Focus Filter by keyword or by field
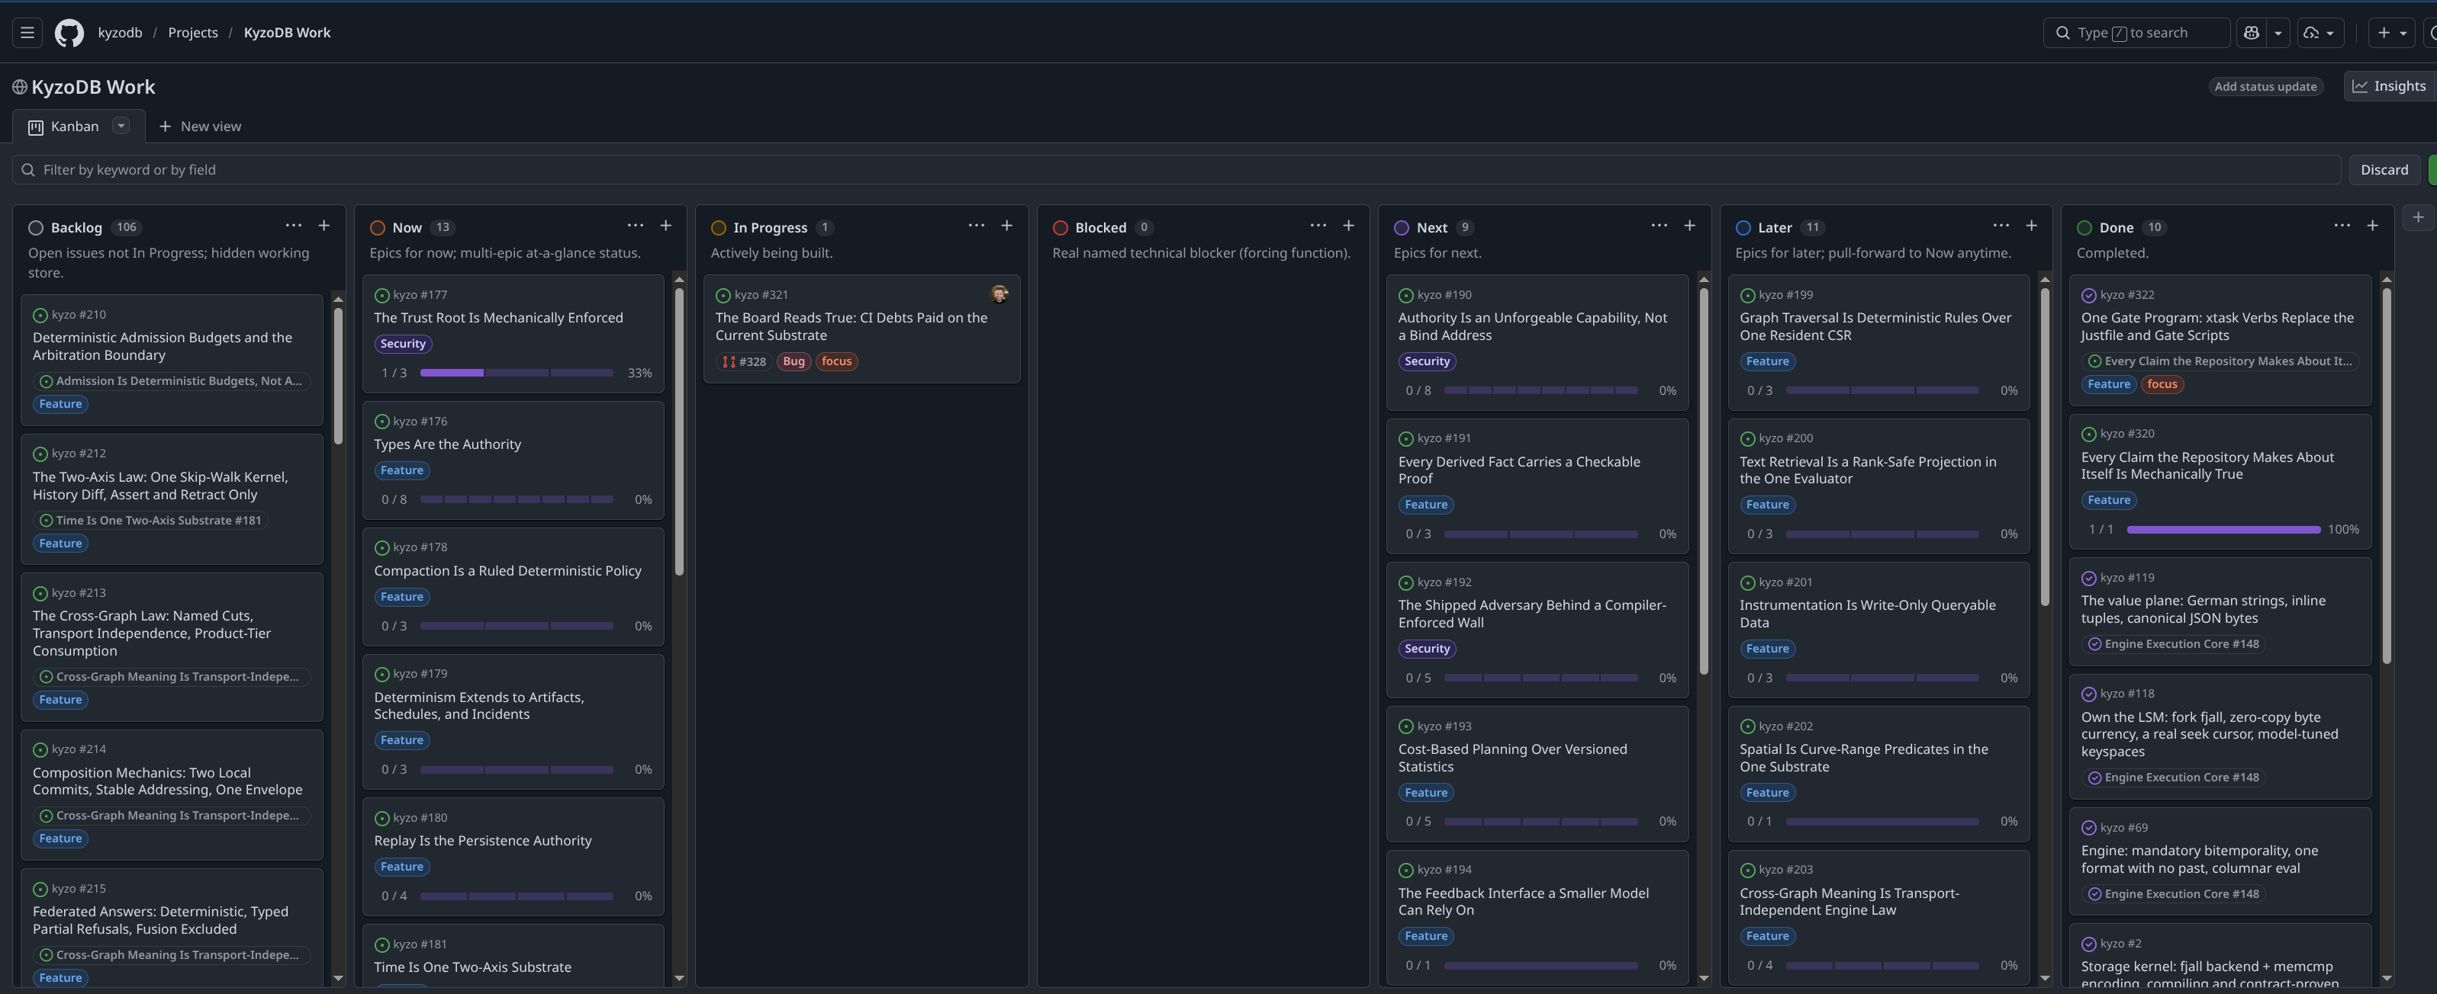Screen dimensions: 2437x994 pyautogui.click(x=1176, y=170)
